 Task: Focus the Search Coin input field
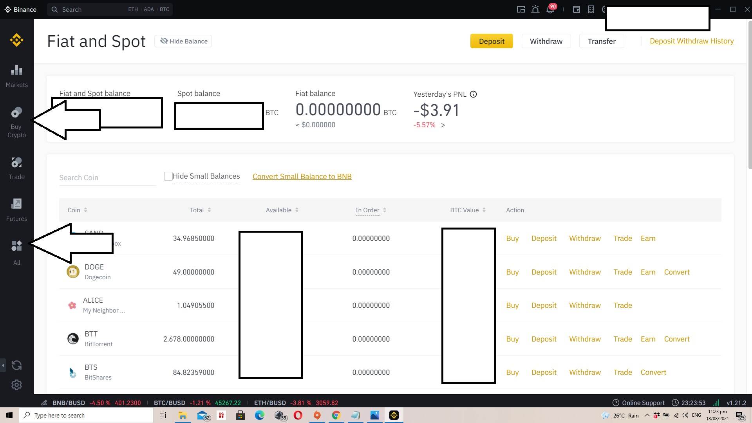pos(107,178)
